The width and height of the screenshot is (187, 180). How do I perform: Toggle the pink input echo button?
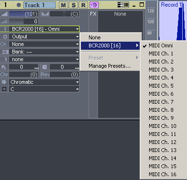pos(94,5)
